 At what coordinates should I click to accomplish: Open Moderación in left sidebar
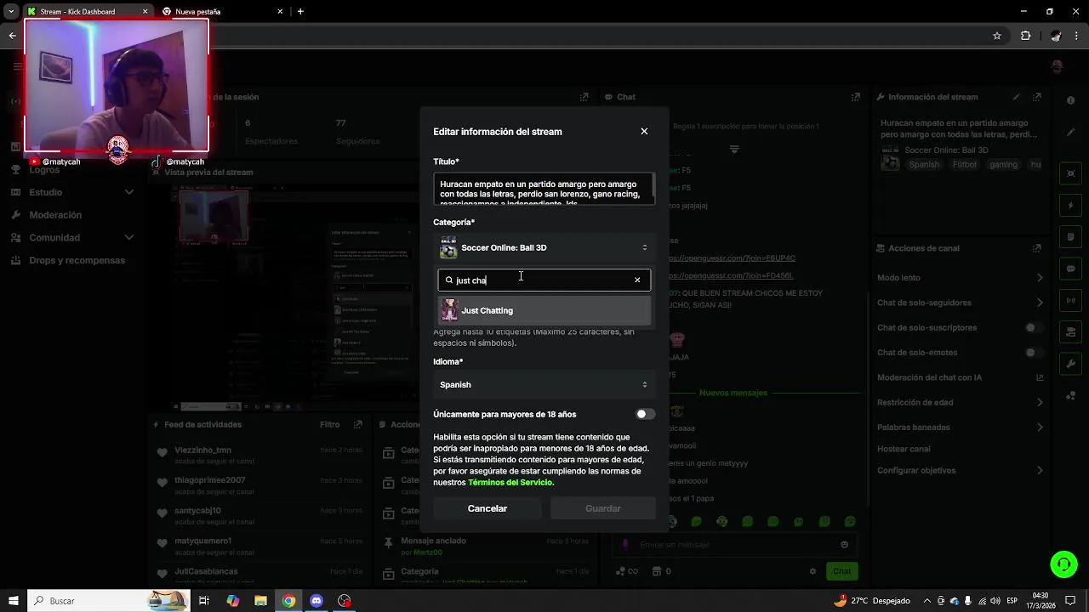point(55,215)
